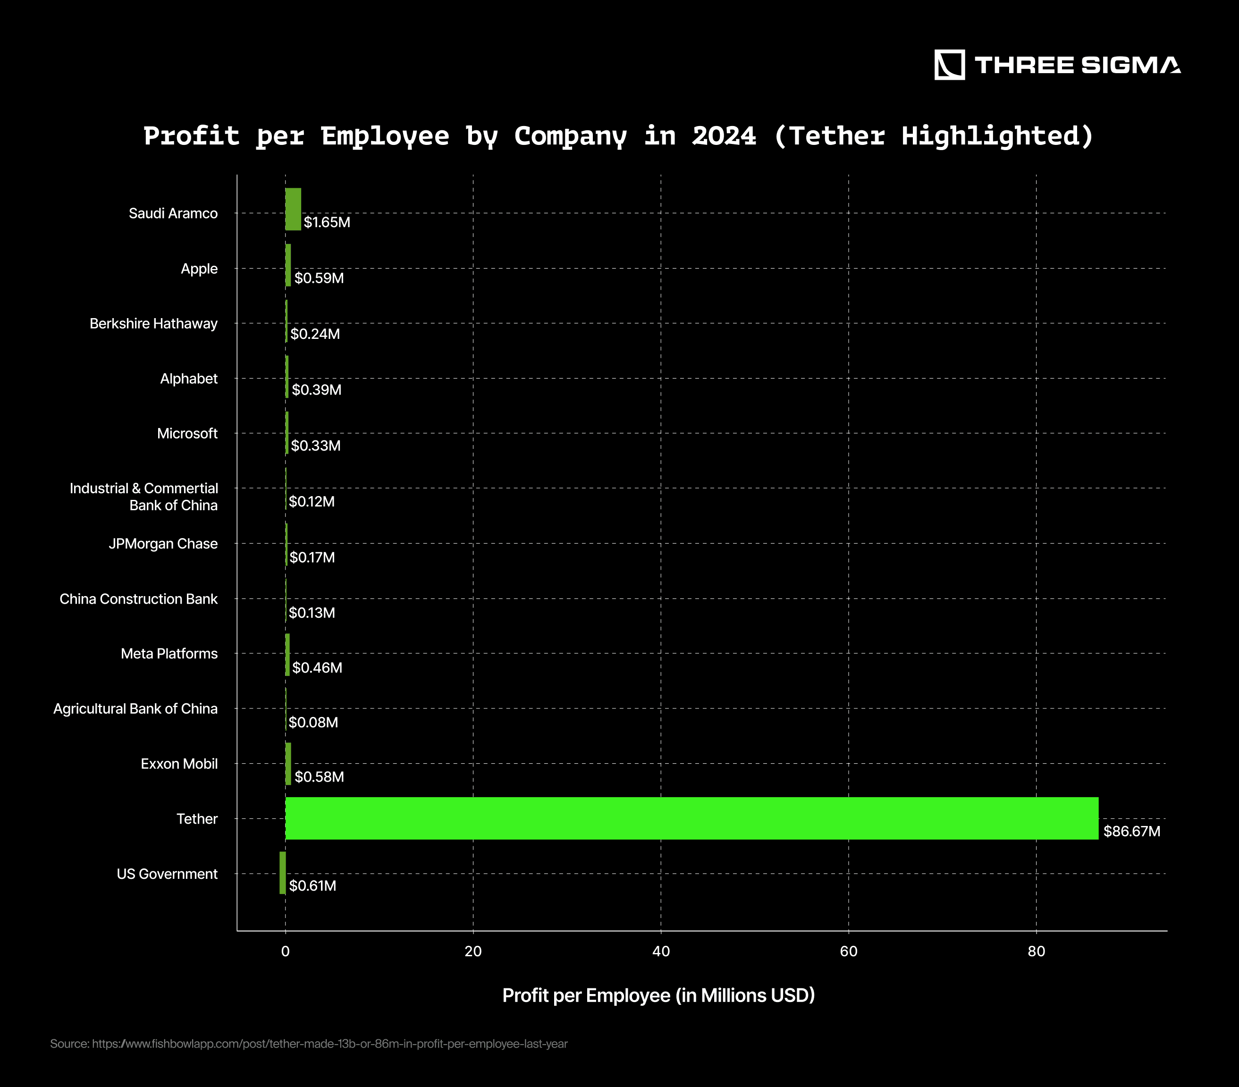Click the $1.65M value label

tap(327, 222)
